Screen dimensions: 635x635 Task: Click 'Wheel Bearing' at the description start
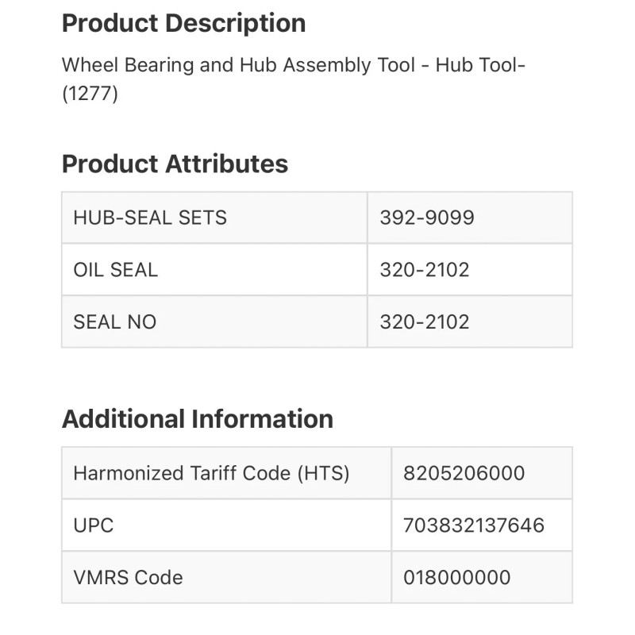pos(128,65)
